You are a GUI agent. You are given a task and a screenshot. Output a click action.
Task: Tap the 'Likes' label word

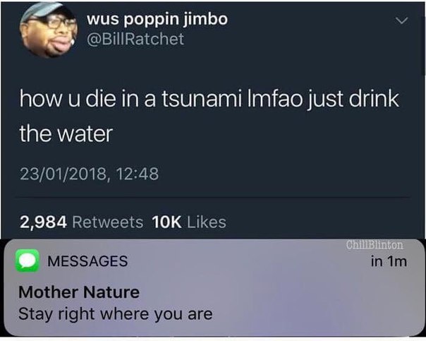(207, 222)
